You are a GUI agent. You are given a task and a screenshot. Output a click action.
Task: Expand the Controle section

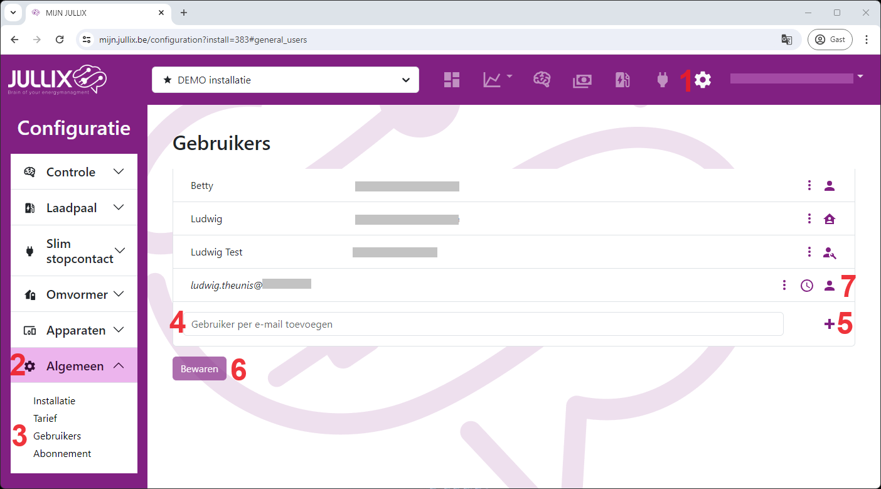click(x=74, y=172)
